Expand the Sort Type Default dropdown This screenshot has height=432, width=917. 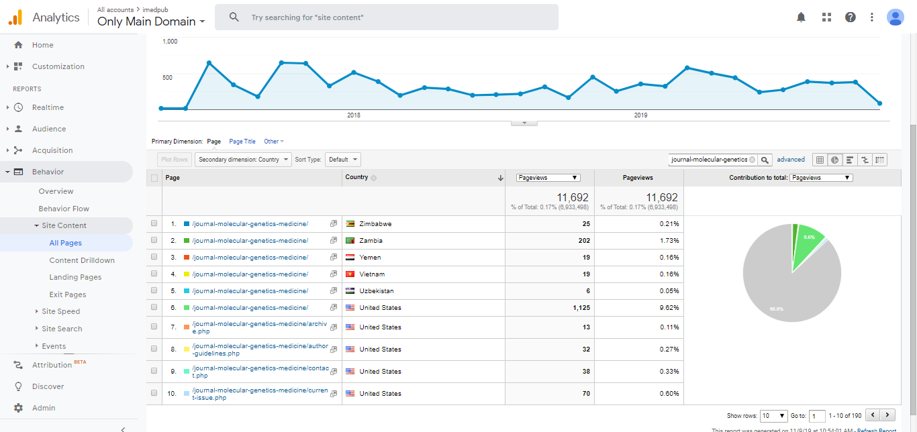pyautogui.click(x=343, y=160)
